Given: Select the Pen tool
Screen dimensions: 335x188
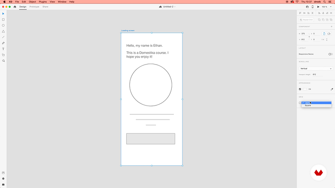Looking at the screenshot, I should click(3, 43).
